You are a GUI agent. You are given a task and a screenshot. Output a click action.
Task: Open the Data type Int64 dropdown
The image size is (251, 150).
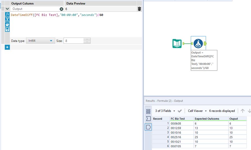click(x=41, y=41)
